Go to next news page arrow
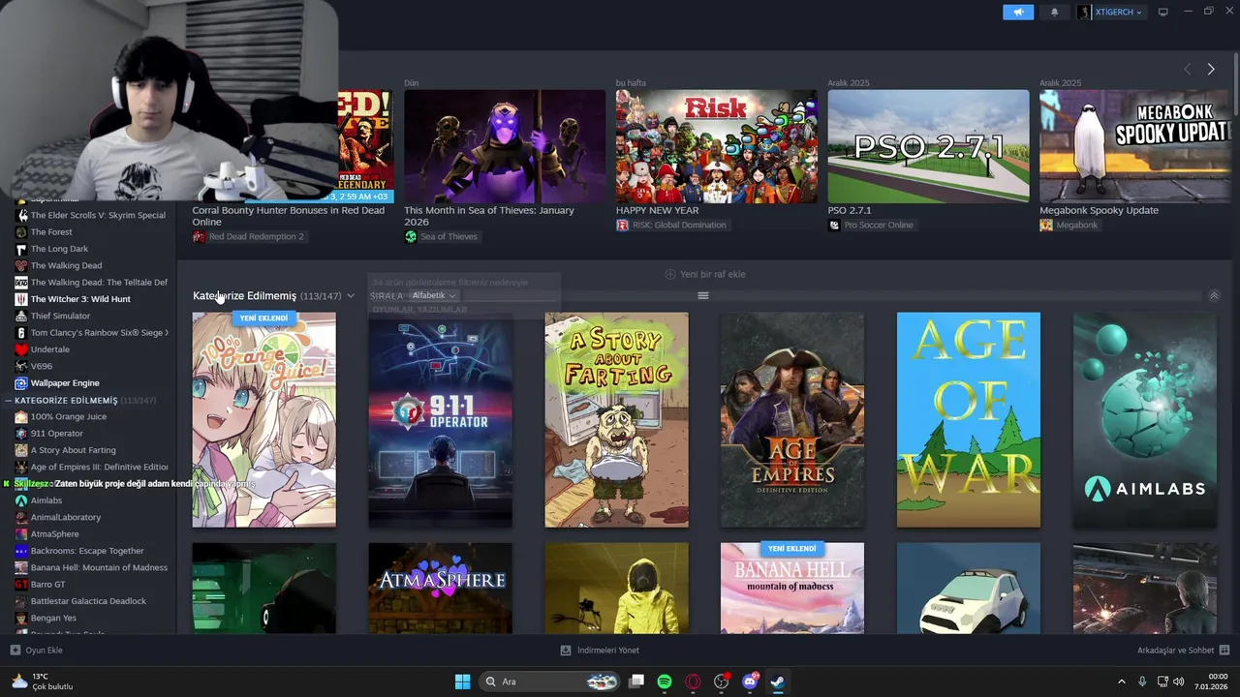Screen dimensions: 1240x697 [1210, 69]
